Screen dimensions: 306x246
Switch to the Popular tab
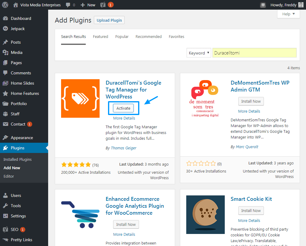pos(122,37)
